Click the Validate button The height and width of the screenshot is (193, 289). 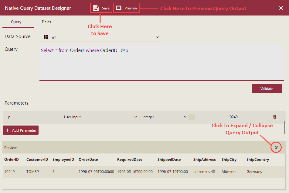click(267, 88)
